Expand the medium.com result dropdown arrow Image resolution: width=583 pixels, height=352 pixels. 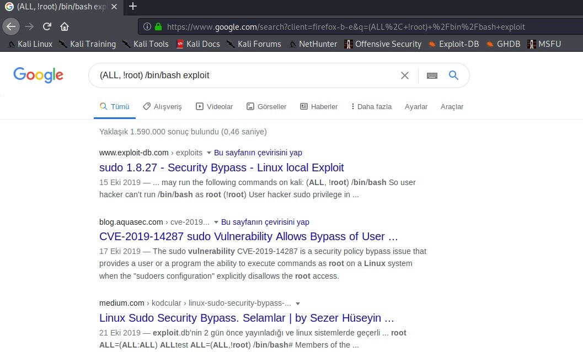[298, 304]
